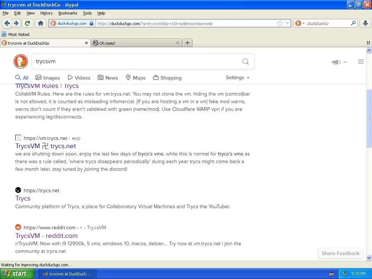The height and width of the screenshot is (279, 372).
Task: Click the DuckDuckGo site identity icon
Action: 53,23
